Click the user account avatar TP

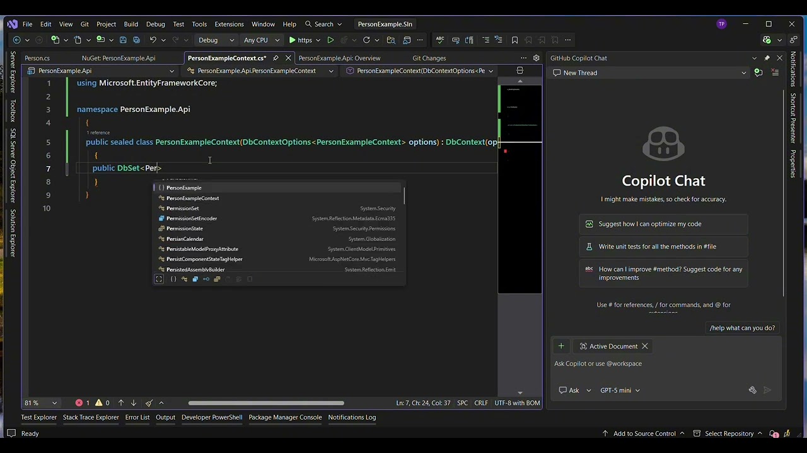[721, 24]
